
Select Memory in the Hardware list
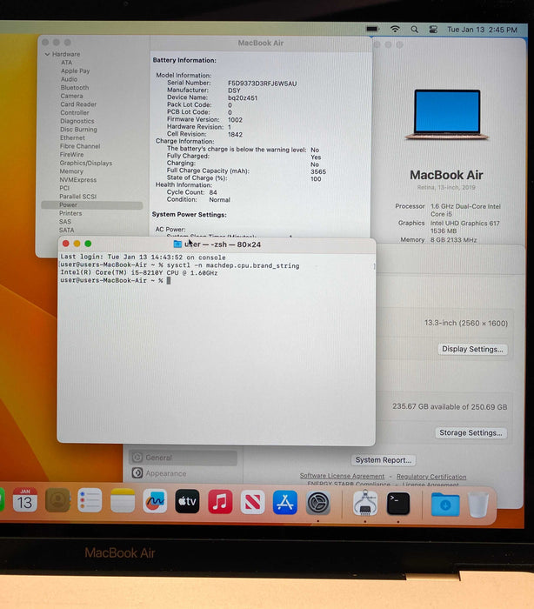[x=71, y=171]
